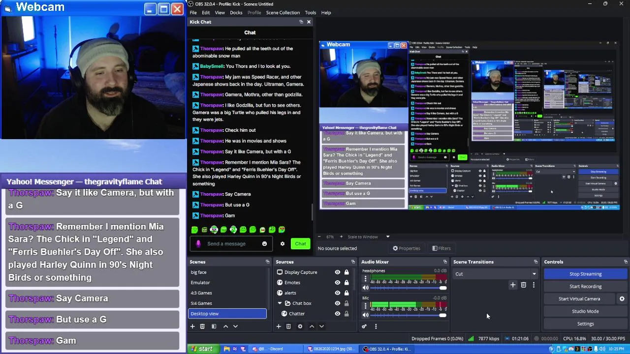Image resolution: width=630 pixels, height=354 pixels.
Task: Pop out the Kick Chat dock
Action: click(301, 22)
